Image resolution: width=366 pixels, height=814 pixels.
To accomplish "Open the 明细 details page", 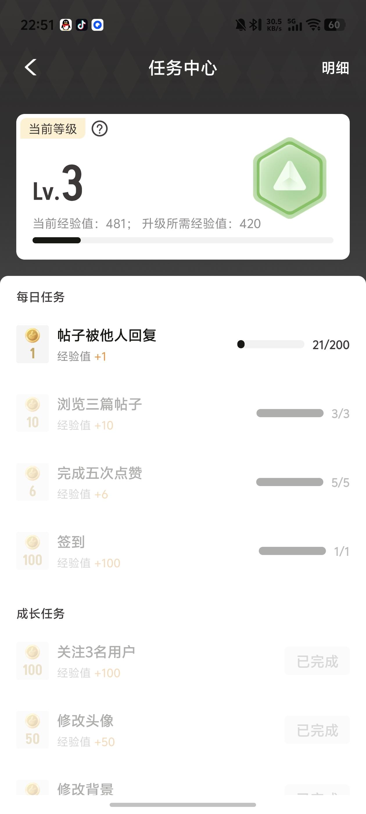I will [335, 68].
